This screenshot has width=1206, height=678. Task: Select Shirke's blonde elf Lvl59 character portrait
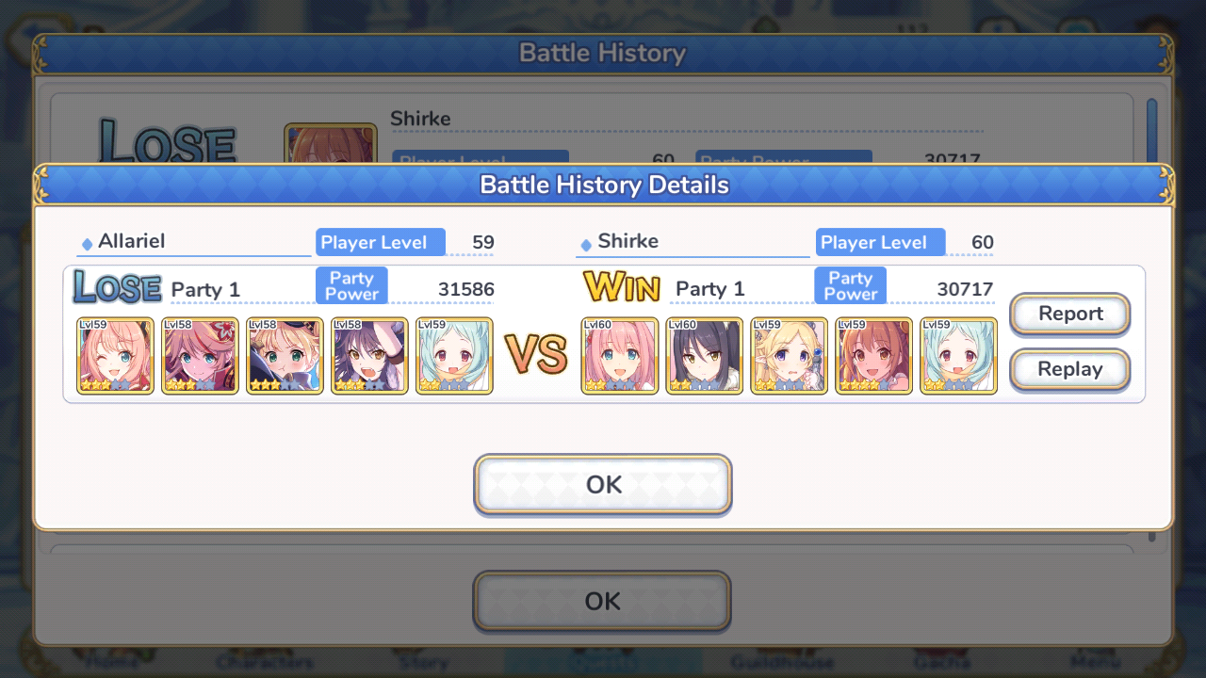[x=790, y=356]
